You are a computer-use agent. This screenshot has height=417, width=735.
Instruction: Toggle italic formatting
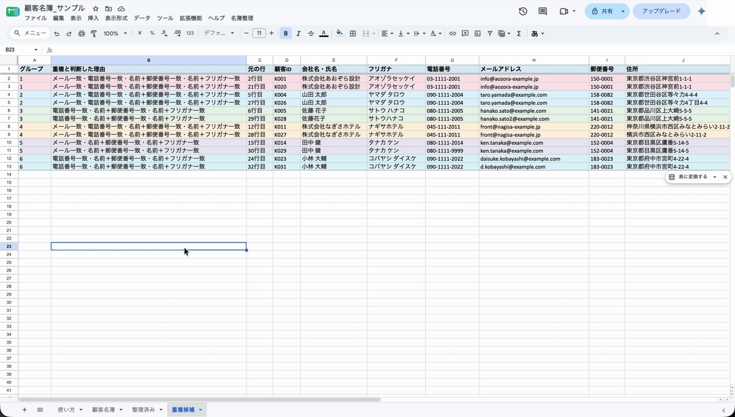tap(298, 34)
